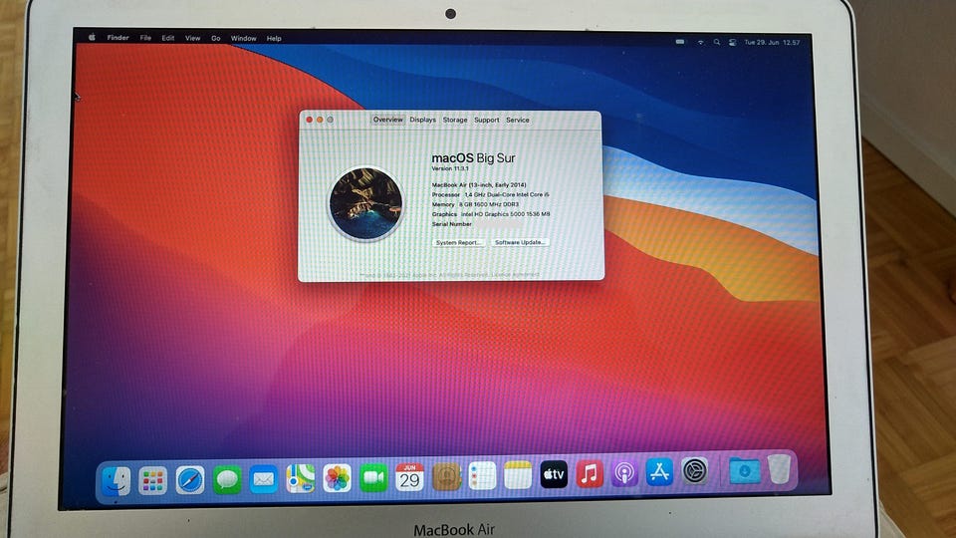This screenshot has height=538, width=956.
Task: Open the Calendar icon showing 29
Action: [x=409, y=477]
